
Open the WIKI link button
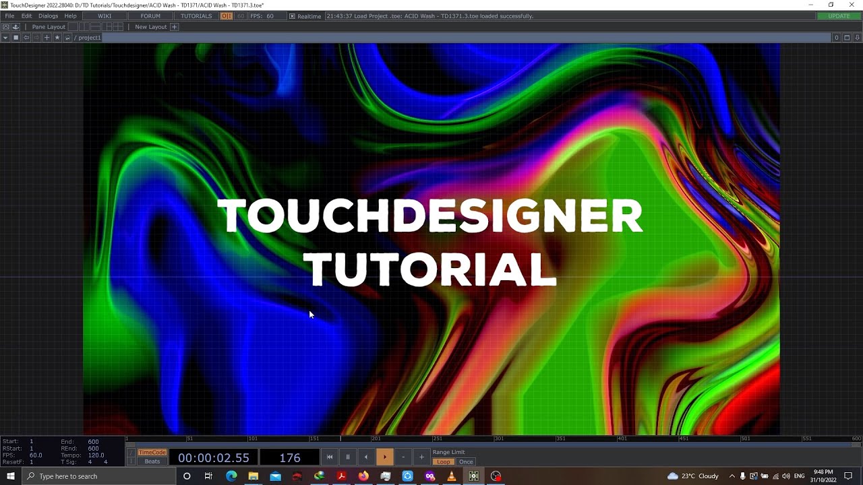point(105,15)
